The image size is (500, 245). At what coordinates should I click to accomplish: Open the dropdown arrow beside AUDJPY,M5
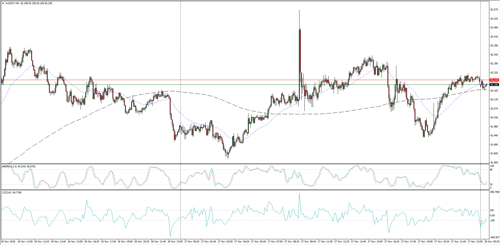[3, 3]
